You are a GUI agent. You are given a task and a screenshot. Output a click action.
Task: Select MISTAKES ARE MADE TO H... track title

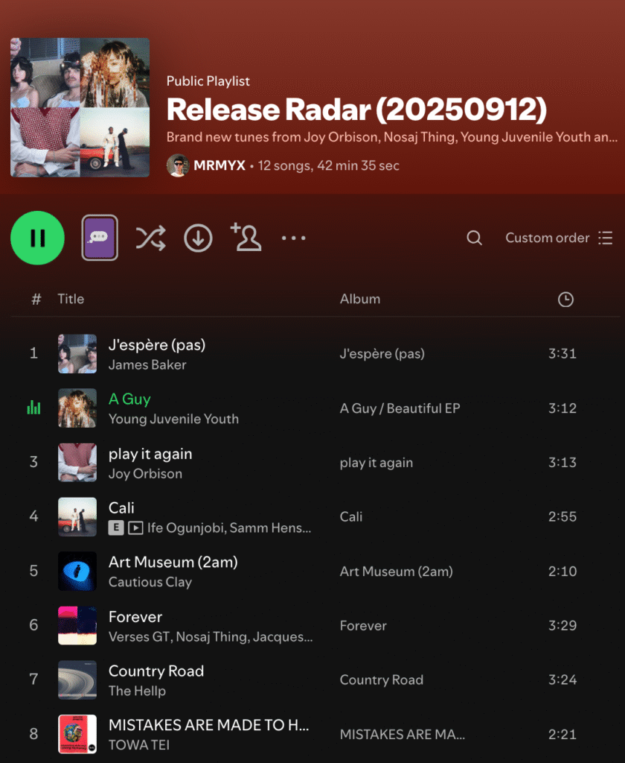208,725
